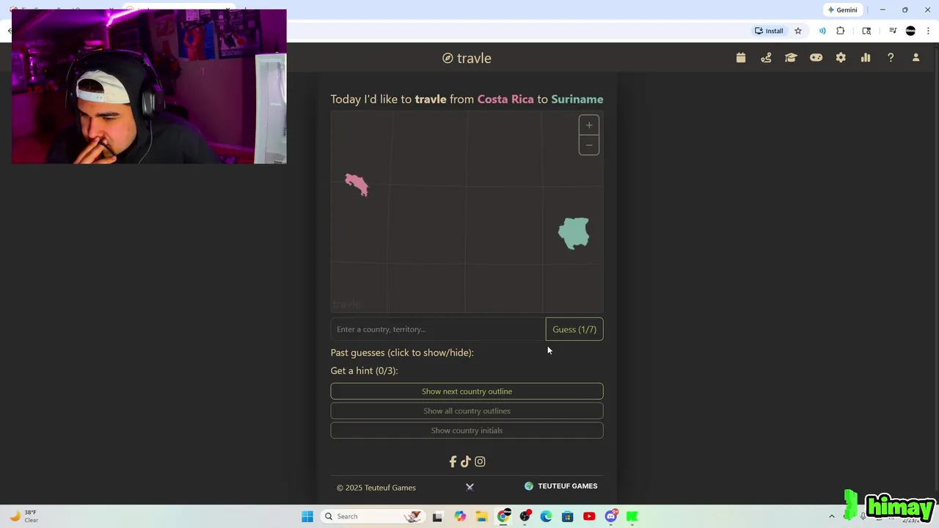Viewport: 939px width, 528px height.
Task: Open File Explorer from the taskbar
Action: pos(481,516)
